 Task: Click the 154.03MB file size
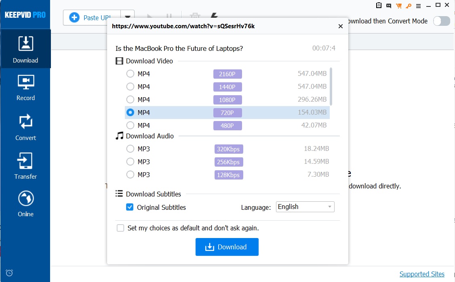tap(312, 113)
